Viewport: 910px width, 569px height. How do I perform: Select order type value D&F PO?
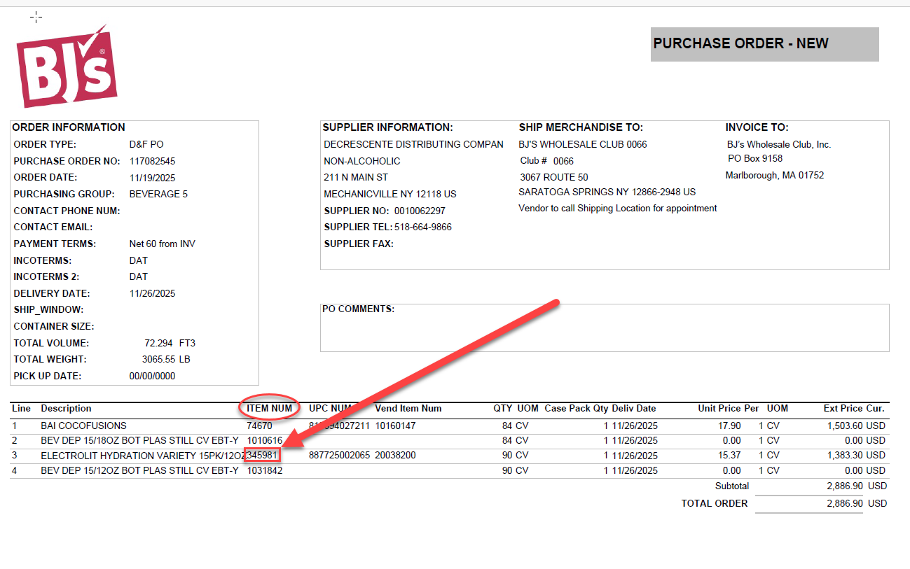pos(146,144)
